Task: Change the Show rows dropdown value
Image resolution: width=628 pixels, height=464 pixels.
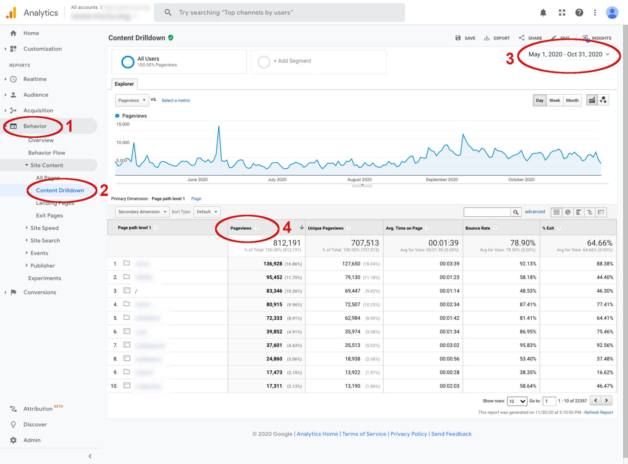Action: 517,401
